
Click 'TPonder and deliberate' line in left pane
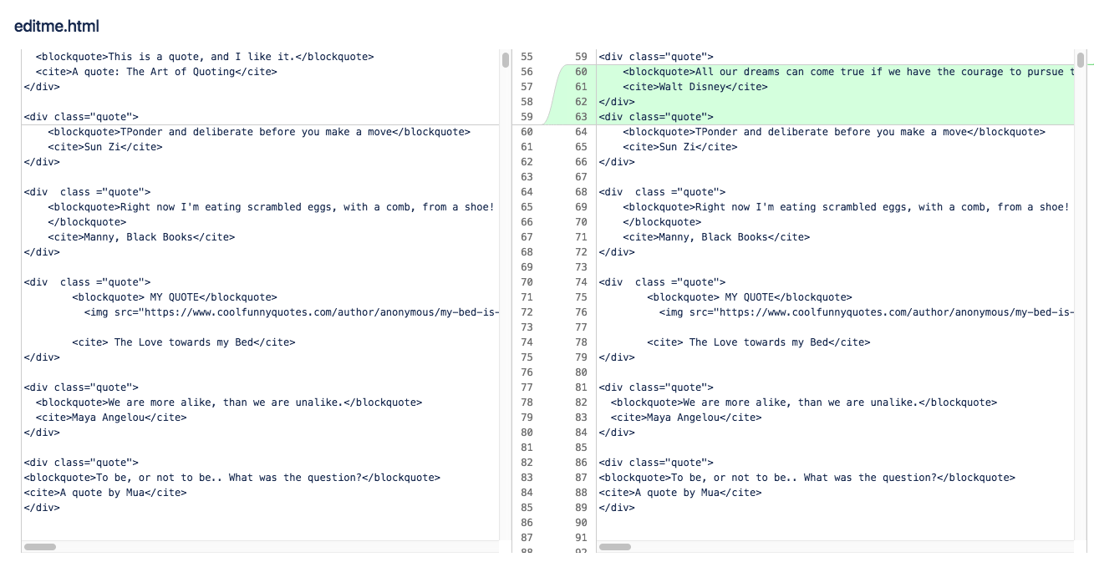point(259,132)
